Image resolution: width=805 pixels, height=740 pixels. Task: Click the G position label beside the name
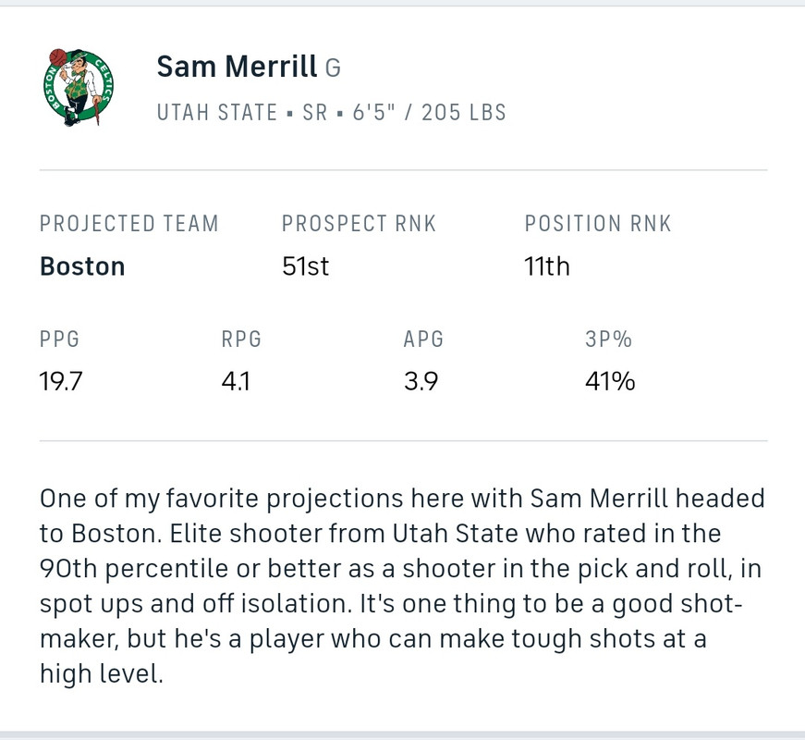[x=333, y=68]
